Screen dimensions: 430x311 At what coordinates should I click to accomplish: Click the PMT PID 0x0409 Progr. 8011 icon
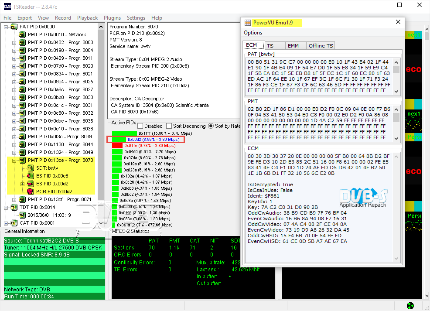[22, 58]
